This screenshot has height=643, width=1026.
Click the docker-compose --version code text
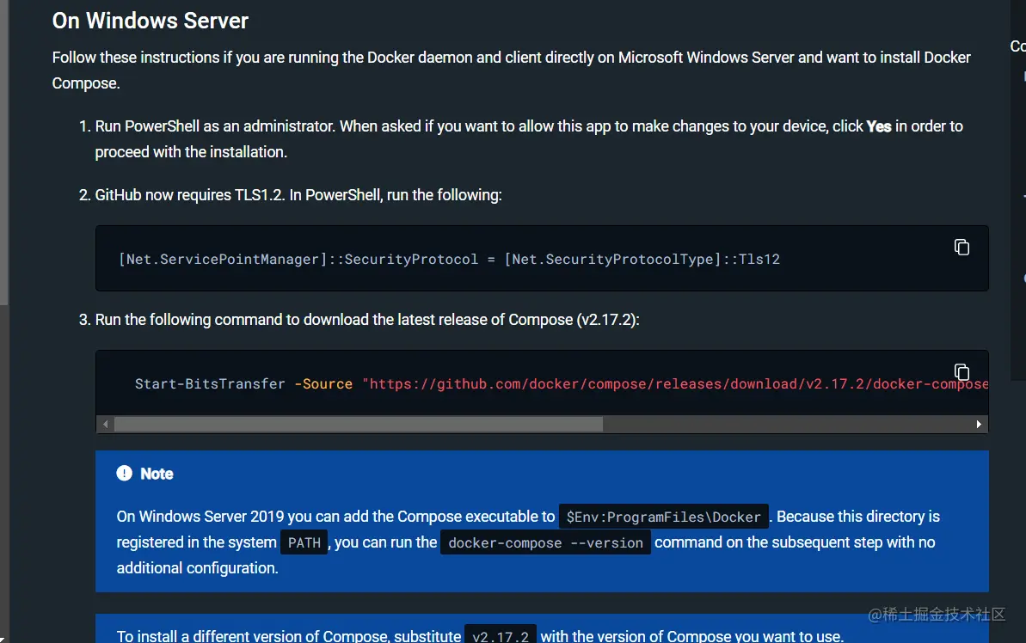pyautogui.click(x=545, y=542)
